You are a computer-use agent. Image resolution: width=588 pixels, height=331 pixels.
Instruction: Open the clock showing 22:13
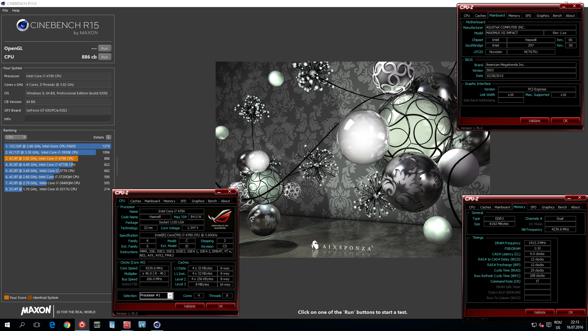coord(575,325)
